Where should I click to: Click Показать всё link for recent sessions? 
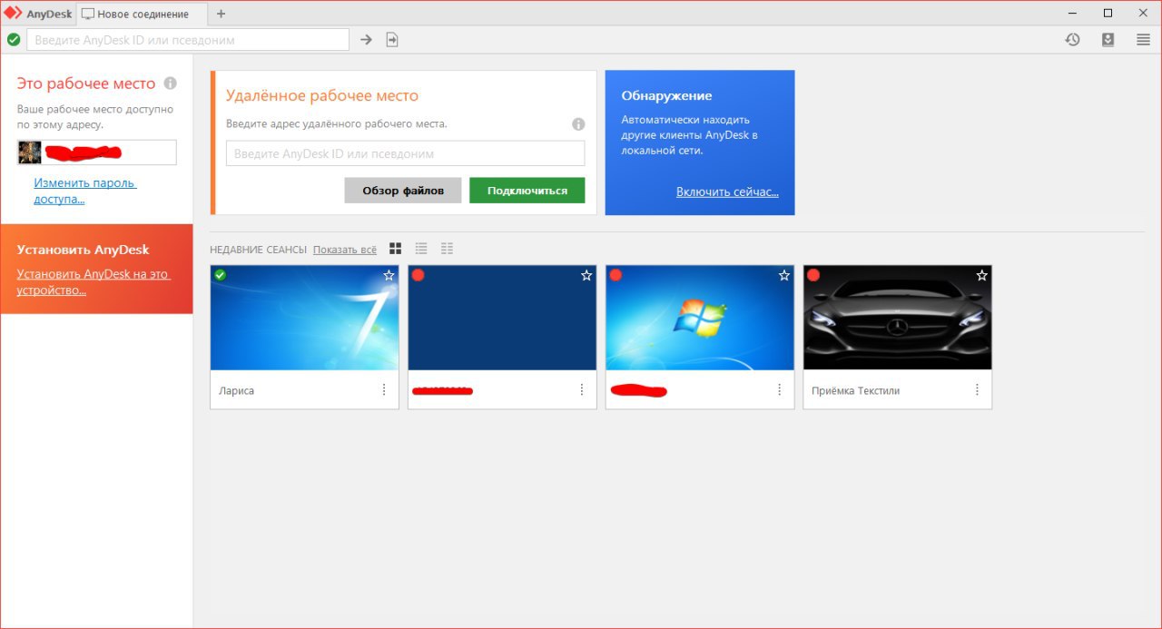tap(345, 250)
